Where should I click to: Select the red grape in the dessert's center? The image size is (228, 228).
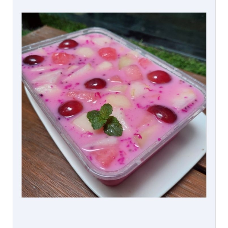click(95, 84)
